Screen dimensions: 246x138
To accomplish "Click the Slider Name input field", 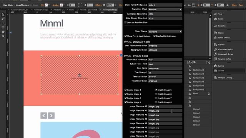I will [165, 5].
